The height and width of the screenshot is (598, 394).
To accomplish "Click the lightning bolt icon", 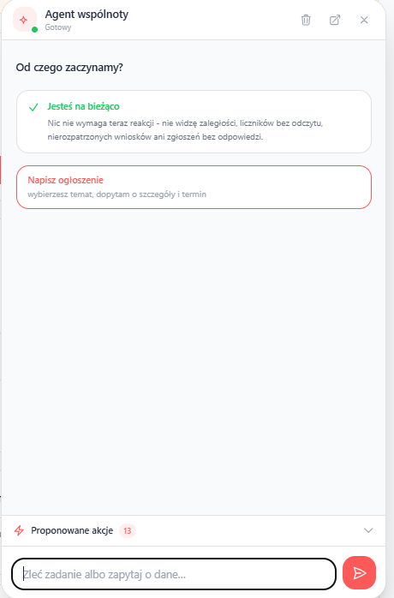I will (x=19, y=530).
